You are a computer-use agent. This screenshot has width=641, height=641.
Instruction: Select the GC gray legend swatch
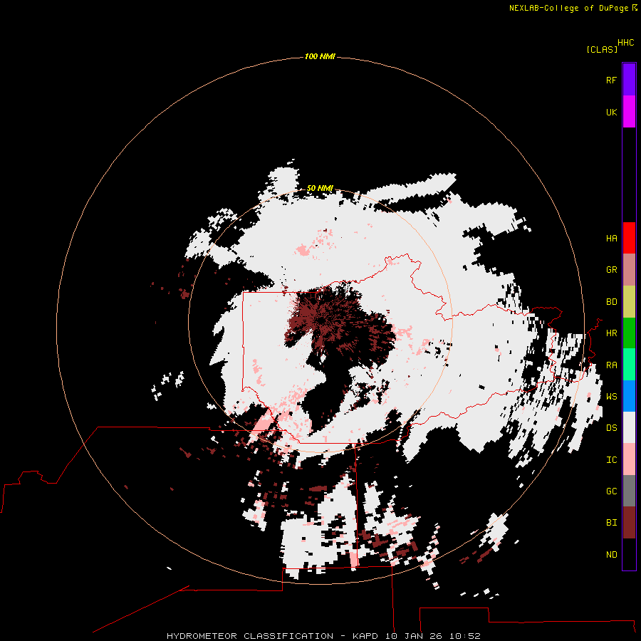point(629,491)
